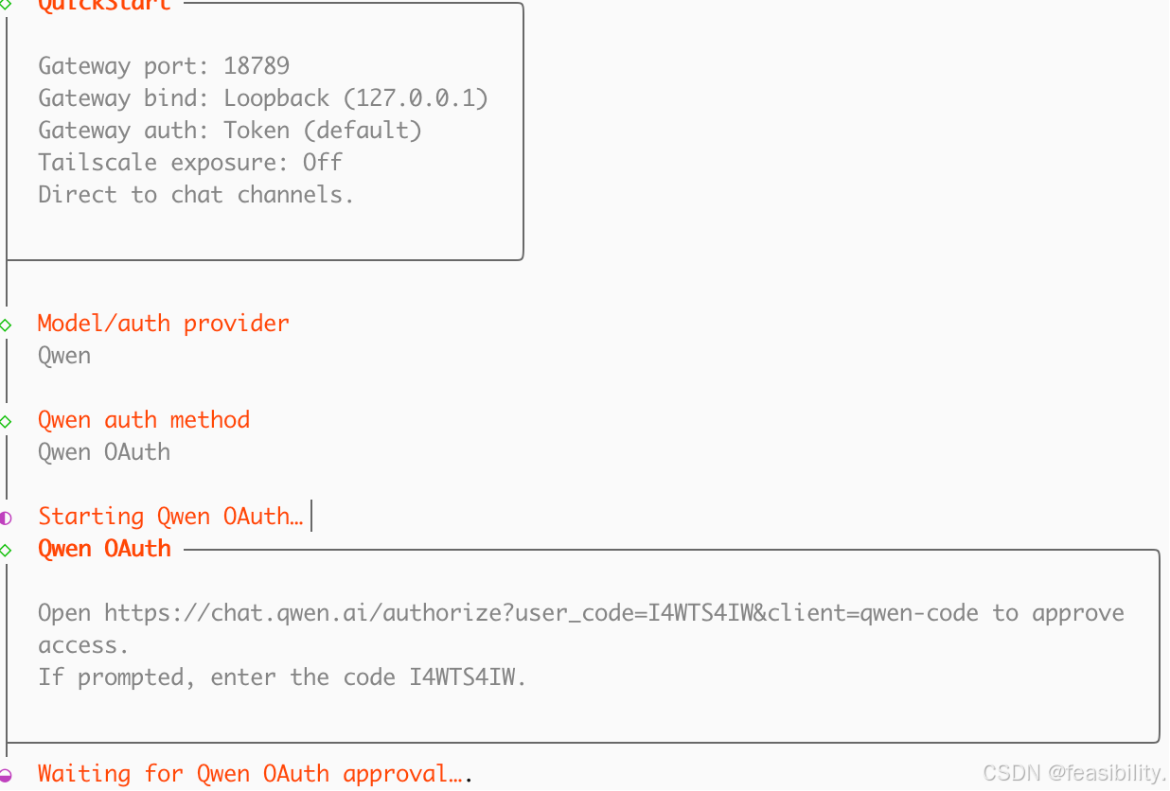Image resolution: width=1170 pixels, height=791 pixels.
Task: Click the Tailscale exposure: Off line
Action: (190, 163)
